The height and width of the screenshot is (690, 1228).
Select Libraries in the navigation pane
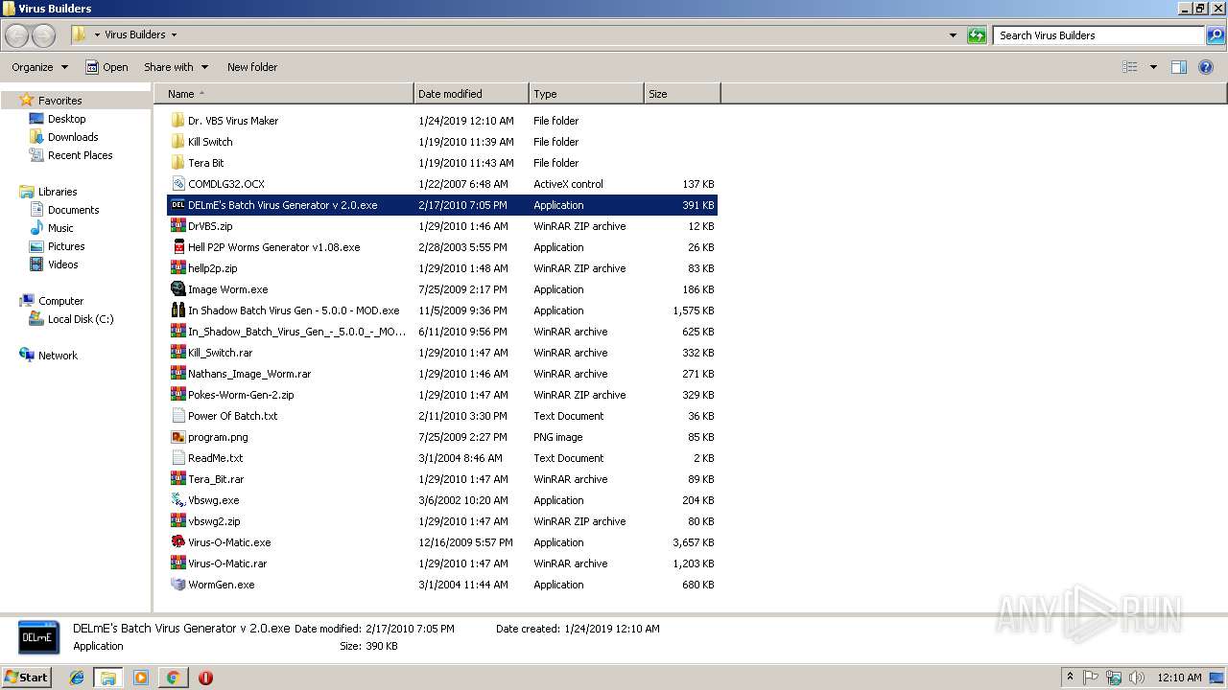coord(58,192)
